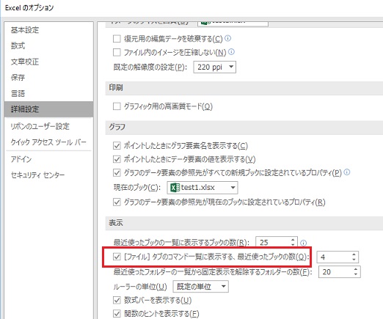Tick ファイル内のイメージを圧縮しない checkbox
The image size is (383, 319).
[x=117, y=52]
